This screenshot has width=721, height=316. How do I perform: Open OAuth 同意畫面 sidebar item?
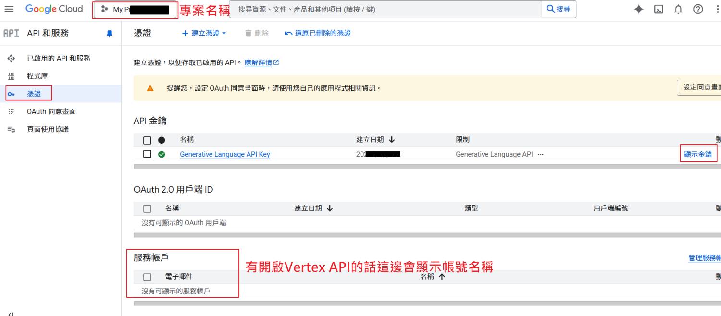51,111
